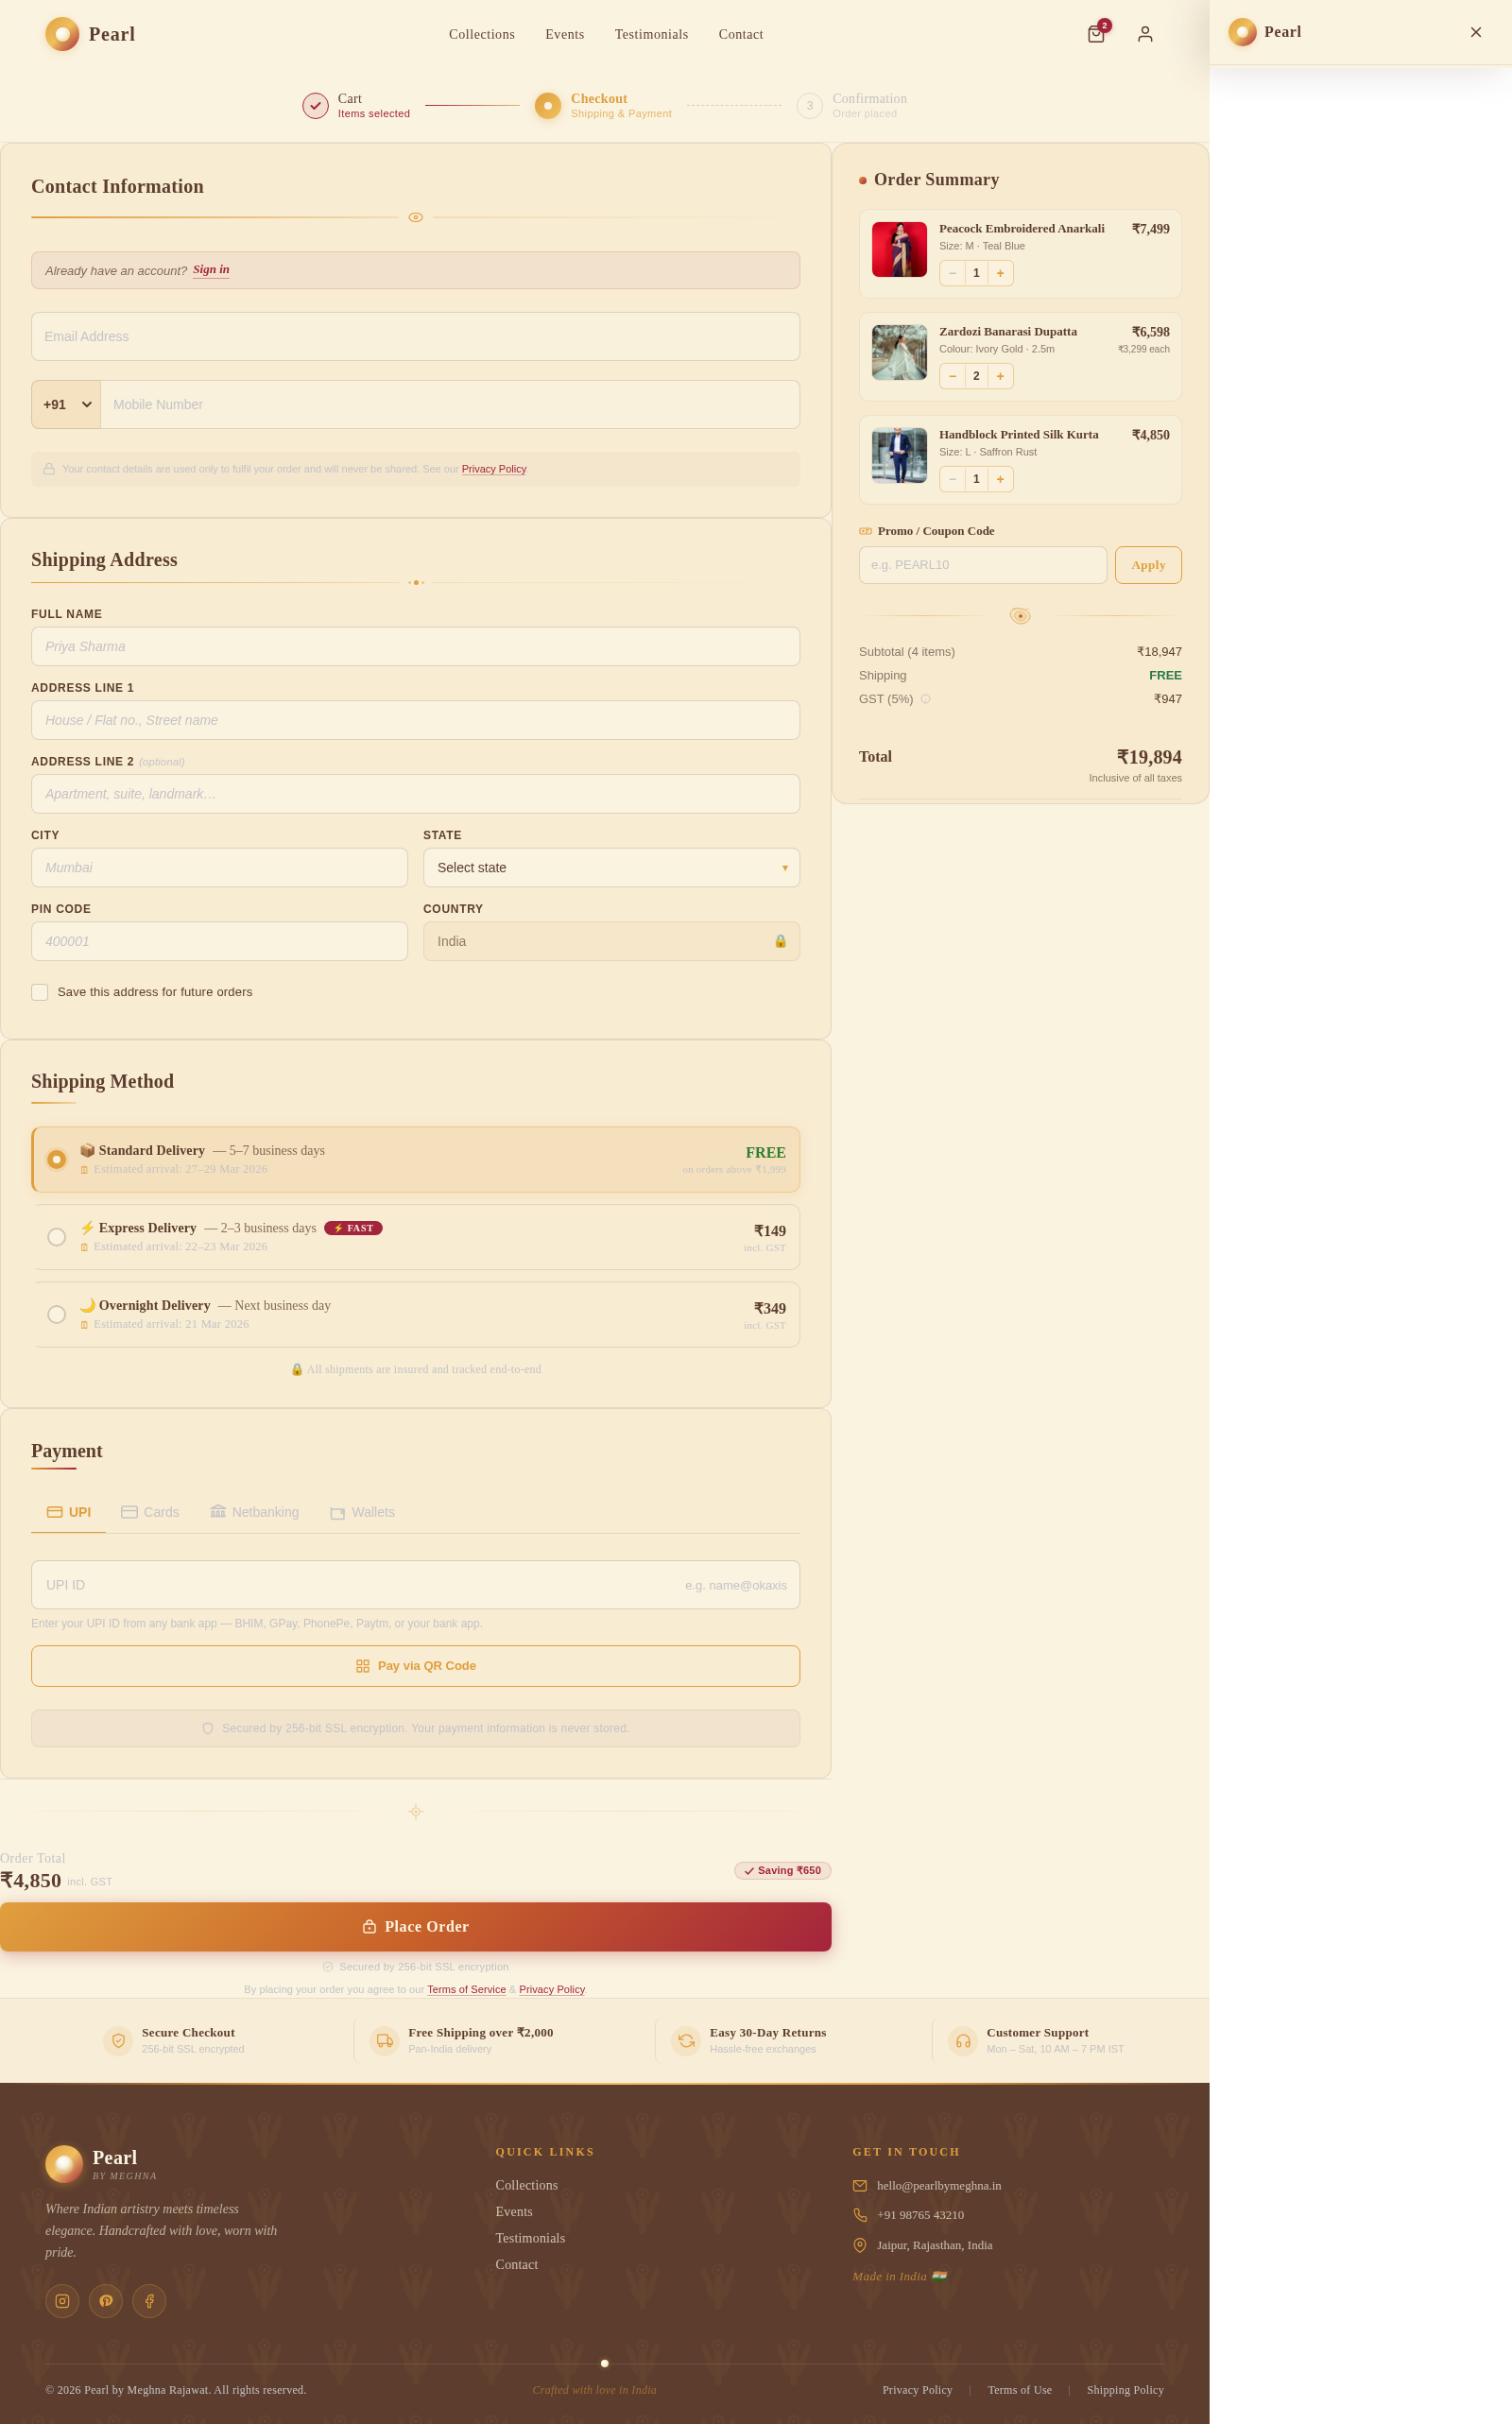This screenshot has height=2424, width=1512.
Task: Click the Instagram icon in the footer
Action: pyautogui.click(x=62, y=2301)
